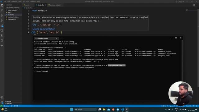The width and height of the screenshot is (199, 112).
Task: Open the View menu
Action: pos(20,2)
